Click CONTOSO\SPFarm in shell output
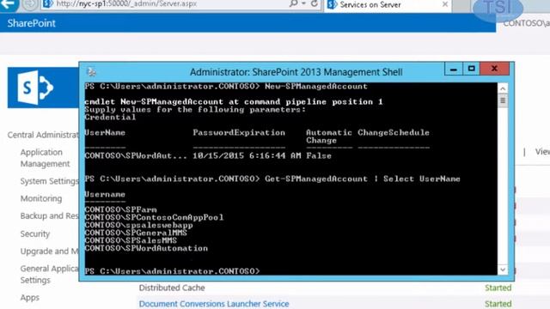The height and width of the screenshot is (309, 550). 120,209
